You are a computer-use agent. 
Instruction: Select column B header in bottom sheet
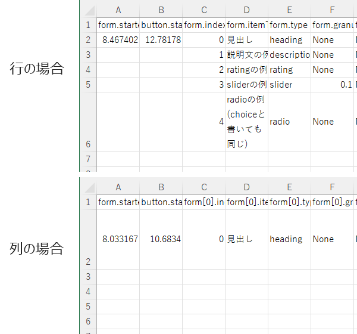pos(161,187)
